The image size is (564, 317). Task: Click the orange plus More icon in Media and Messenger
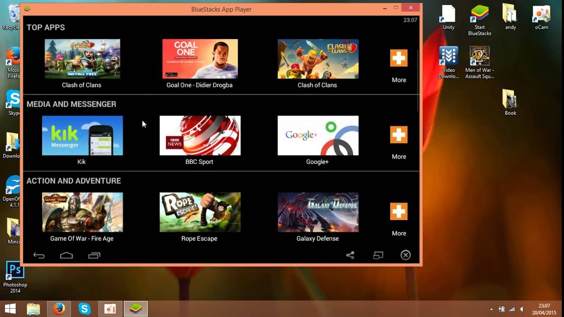pyautogui.click(x=399, y=135)
